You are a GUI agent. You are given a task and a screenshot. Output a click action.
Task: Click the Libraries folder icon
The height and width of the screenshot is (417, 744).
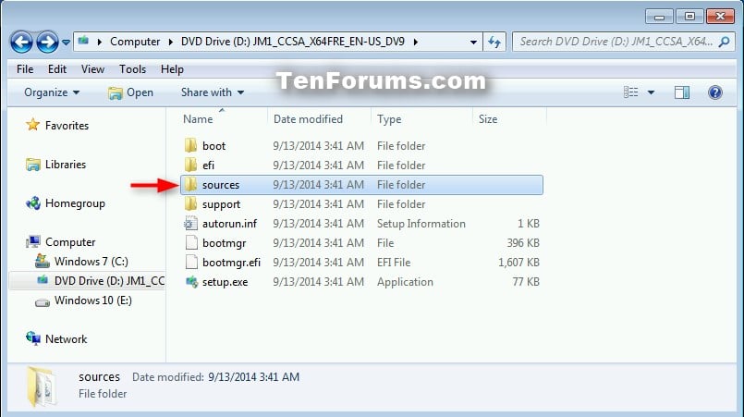pos(32,165)
